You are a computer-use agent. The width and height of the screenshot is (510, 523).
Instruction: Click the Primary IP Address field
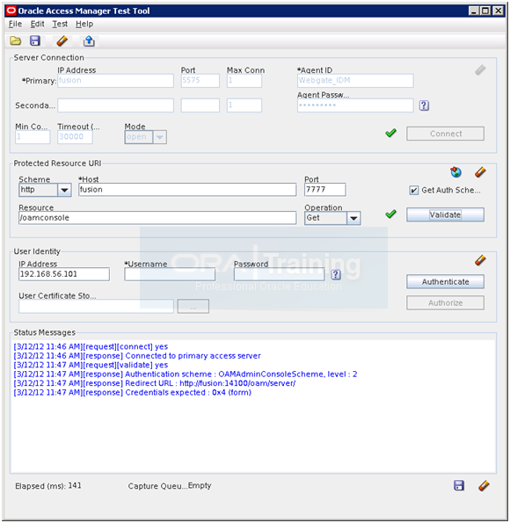(115, 81)
